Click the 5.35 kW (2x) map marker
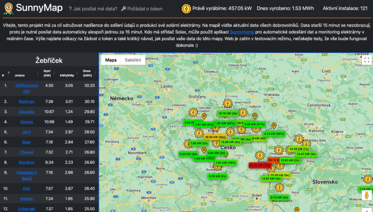373x212 pixels. click(218, 176)
